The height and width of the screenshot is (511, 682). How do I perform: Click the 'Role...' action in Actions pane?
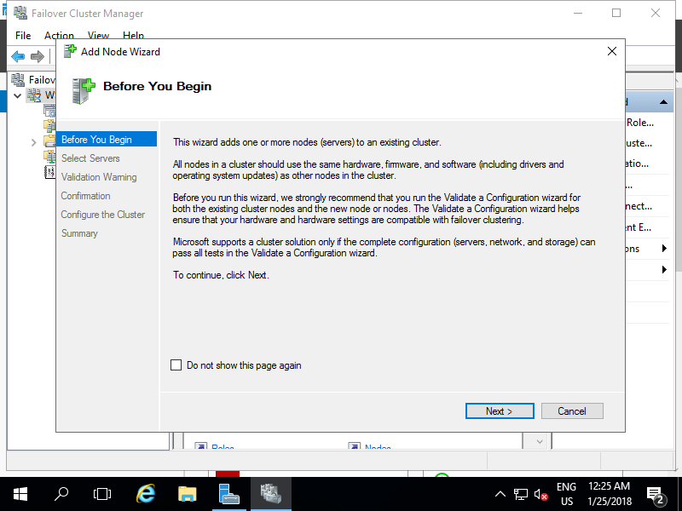coord(640,123)
